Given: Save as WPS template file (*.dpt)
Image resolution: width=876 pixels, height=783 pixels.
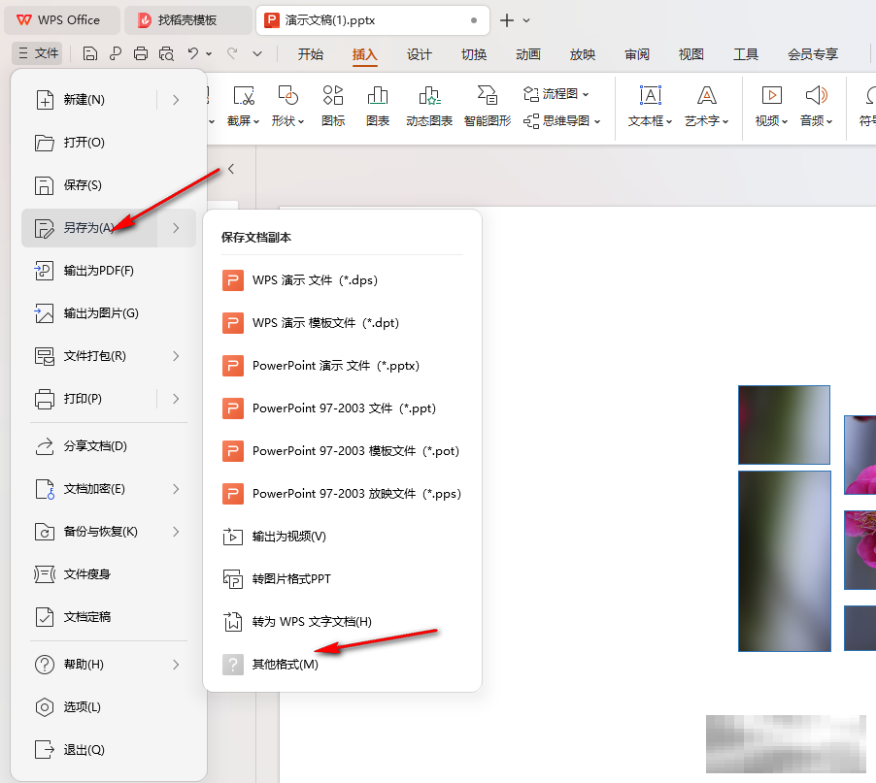Looking at the screenshot, I should click(x=342, y=322).
